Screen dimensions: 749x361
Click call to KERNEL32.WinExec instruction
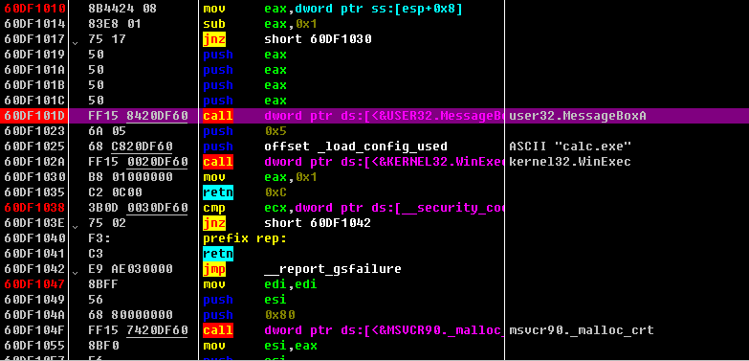coord(353,162)
